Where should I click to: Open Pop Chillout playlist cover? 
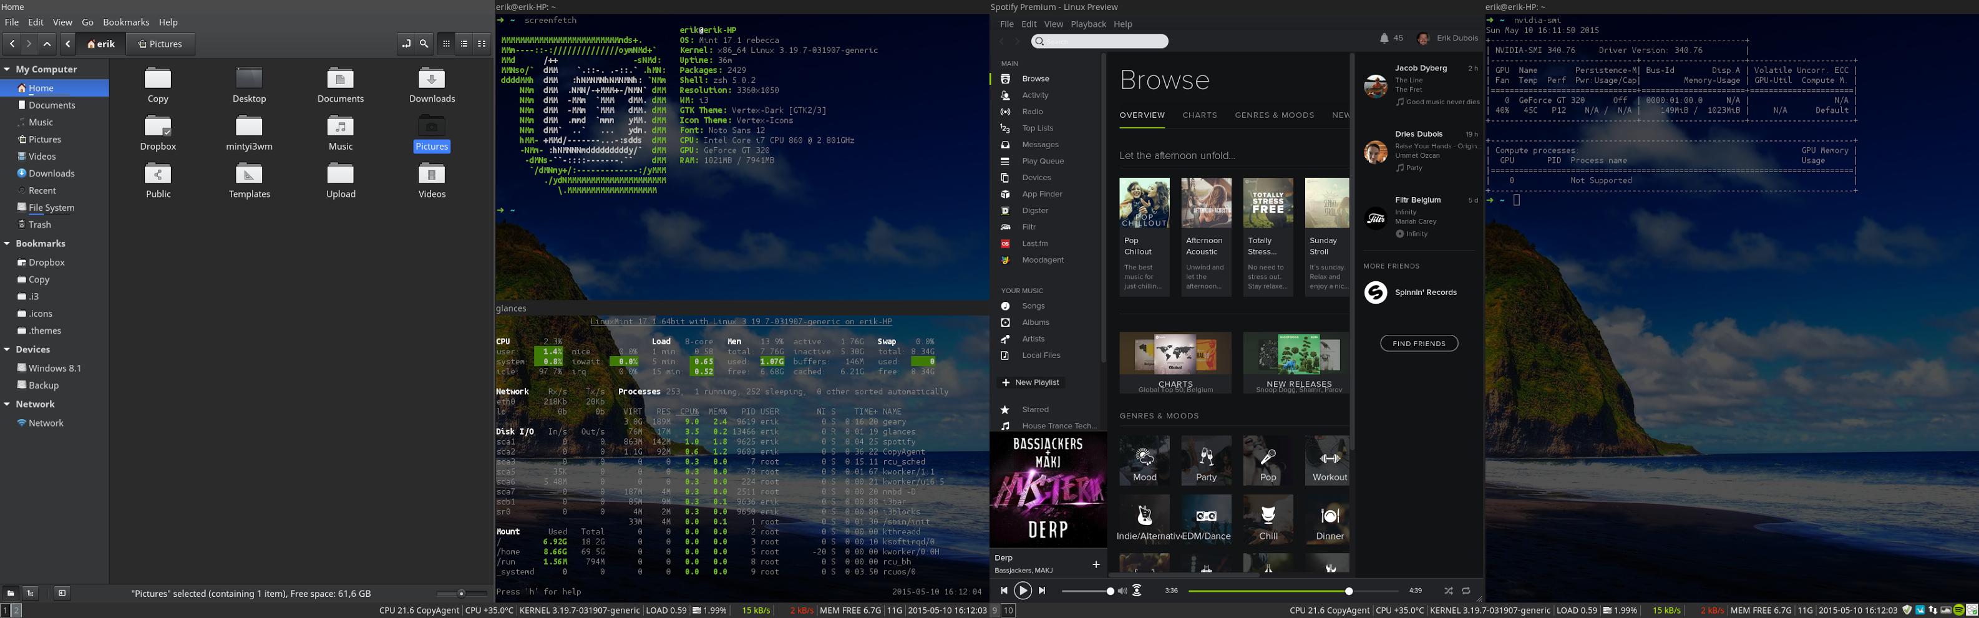click(x=1144, y=203)
